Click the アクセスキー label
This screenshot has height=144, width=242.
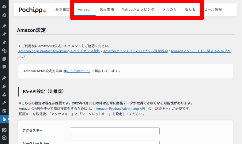pos(32,131)
